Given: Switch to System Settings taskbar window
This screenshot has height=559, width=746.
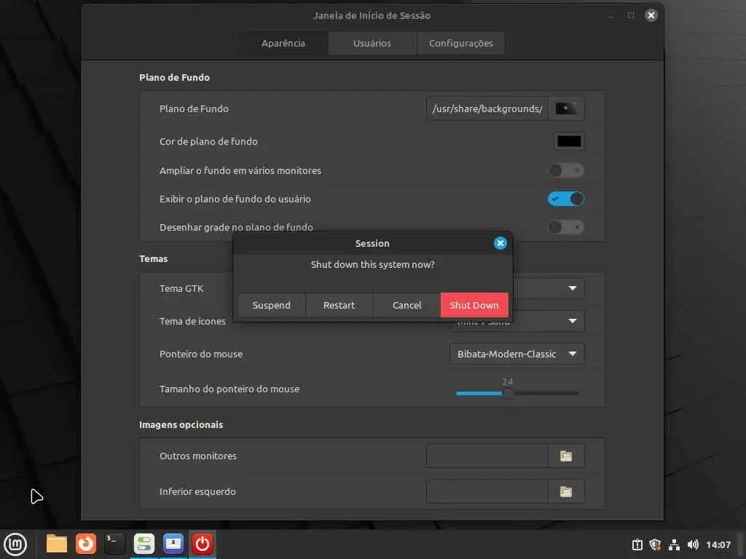Looking at the screenshot, I should click(x=144, y=544).
